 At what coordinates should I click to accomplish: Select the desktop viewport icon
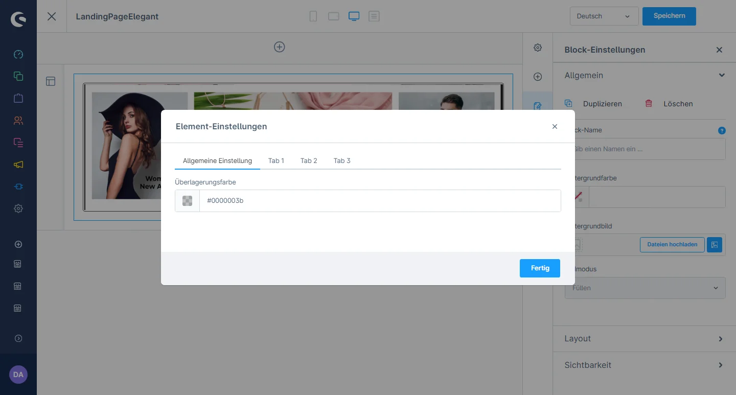[x=354, y=16]
